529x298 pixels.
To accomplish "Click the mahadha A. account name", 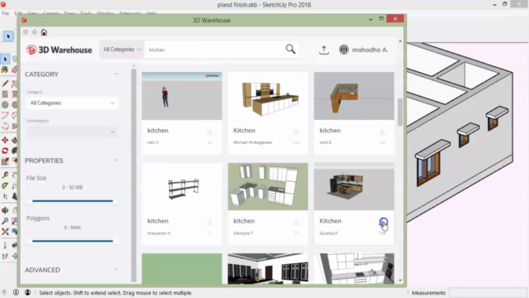I will click(370, 50).
